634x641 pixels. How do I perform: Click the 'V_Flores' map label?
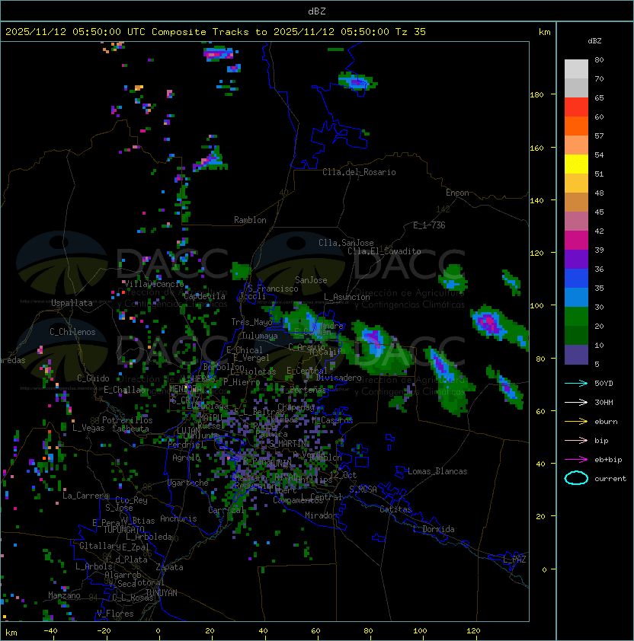[x=115, y=614]
